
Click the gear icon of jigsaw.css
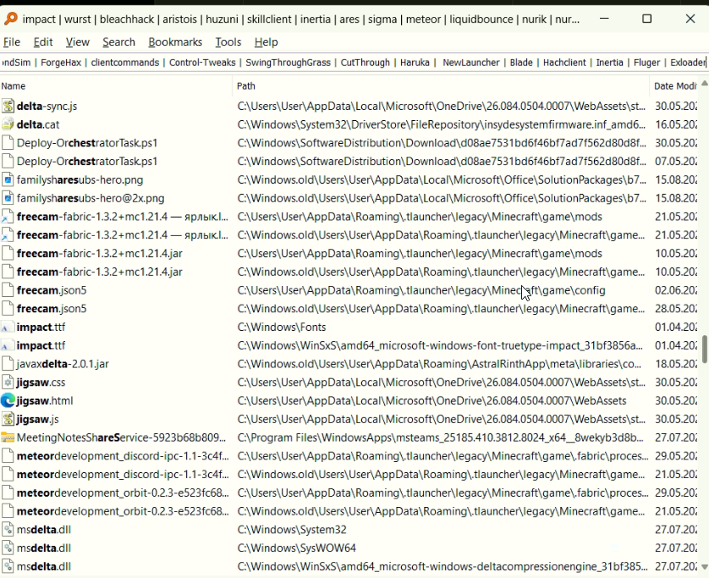coord(8,383)
